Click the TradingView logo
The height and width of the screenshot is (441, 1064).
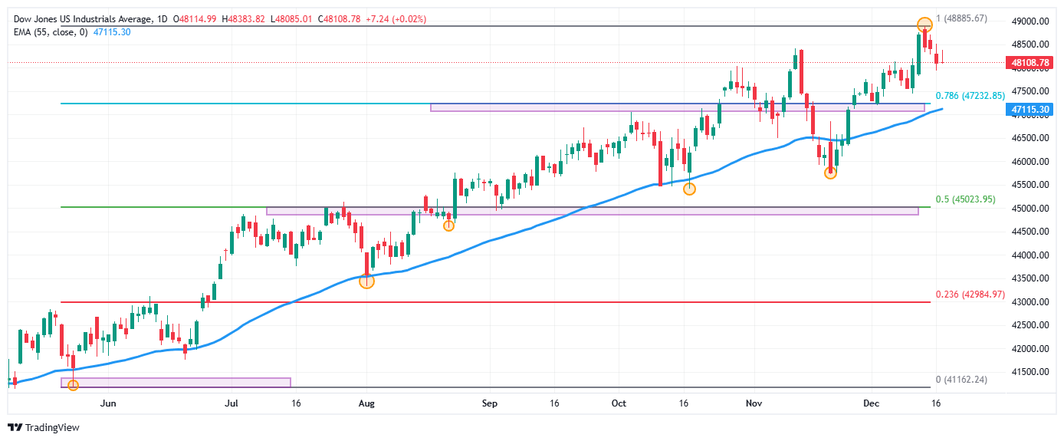(x=44, y=427)
